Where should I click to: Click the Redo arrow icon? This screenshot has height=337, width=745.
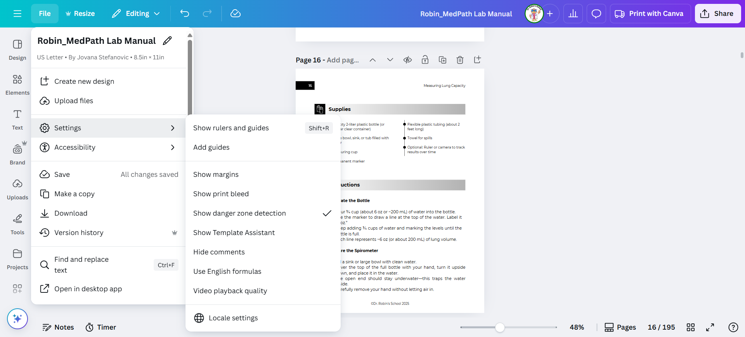207,14
